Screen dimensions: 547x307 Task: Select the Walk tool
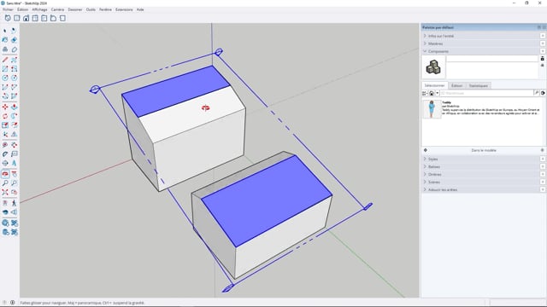14,203
